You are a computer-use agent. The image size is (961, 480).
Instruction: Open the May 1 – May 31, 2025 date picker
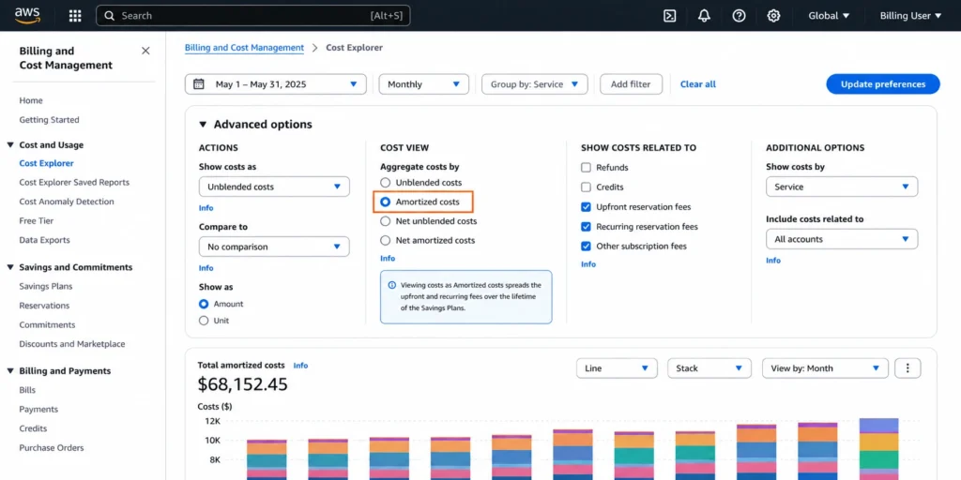(x=276, y=84)
